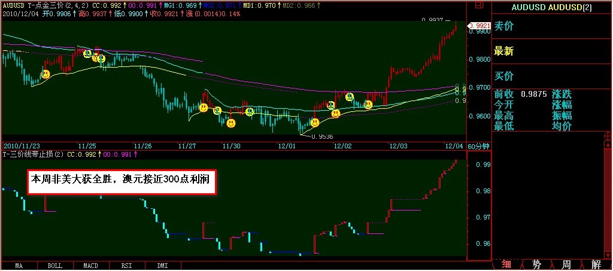Open the 周 period tab

567,265
